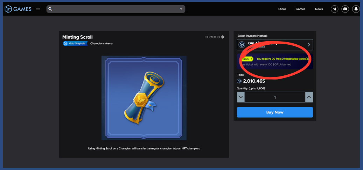The width and height of the screenshot is (363, 170).
Task: Click the scroll description text below image
Action: point(144,148)
